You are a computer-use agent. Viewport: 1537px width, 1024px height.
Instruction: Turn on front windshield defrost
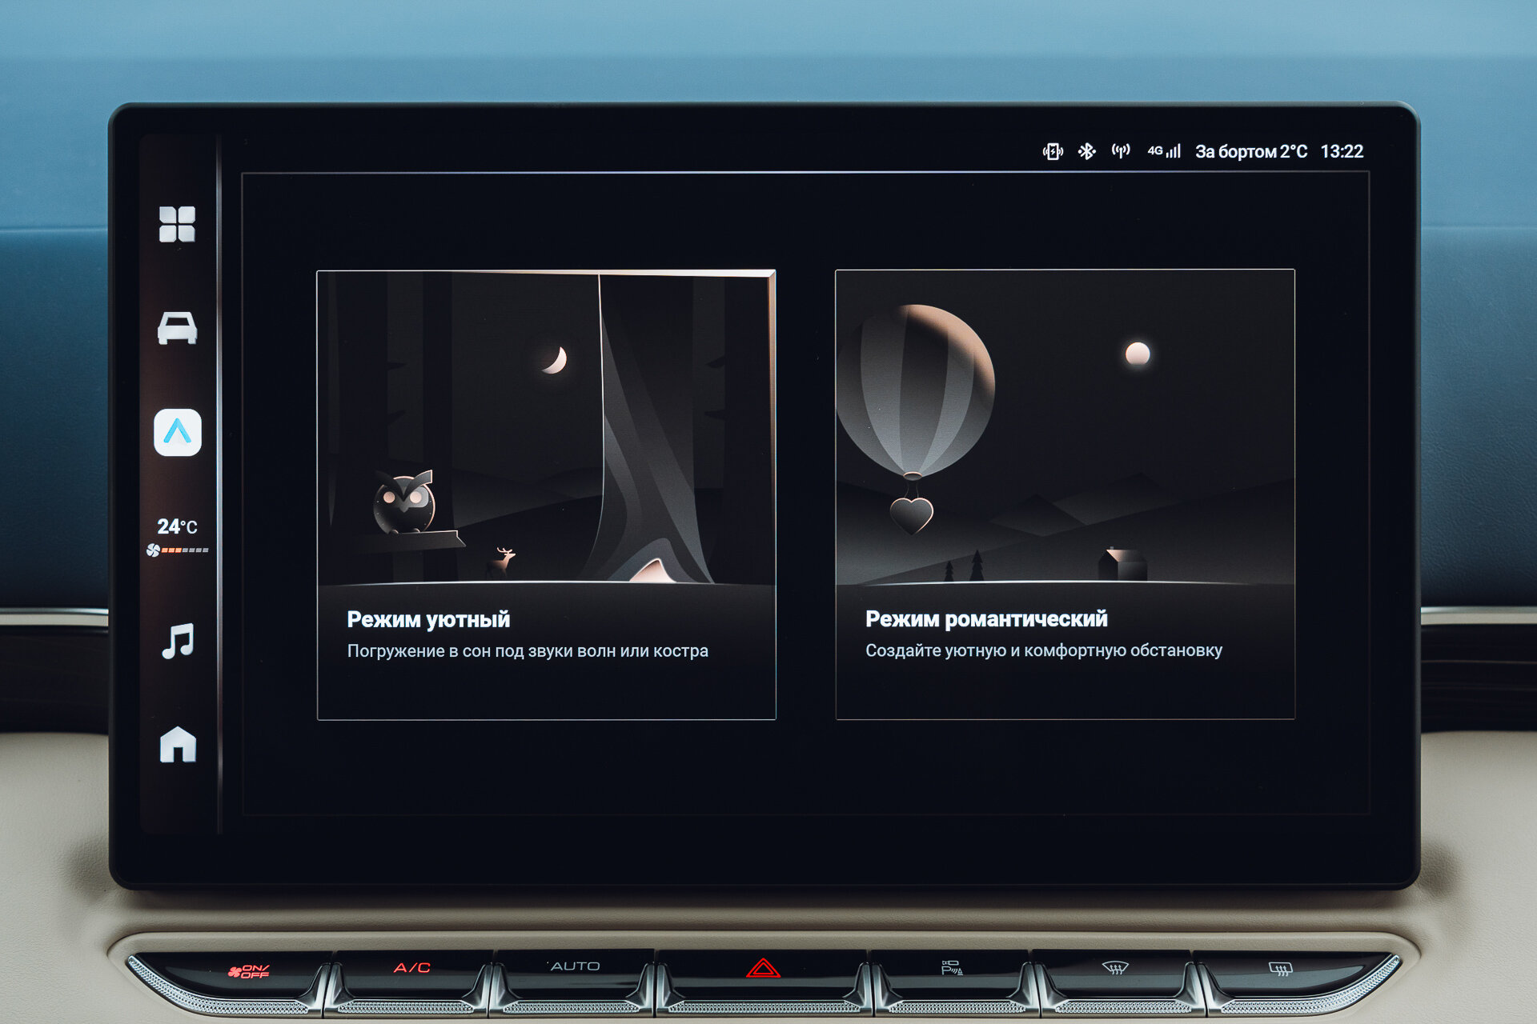coord(1114,968)
